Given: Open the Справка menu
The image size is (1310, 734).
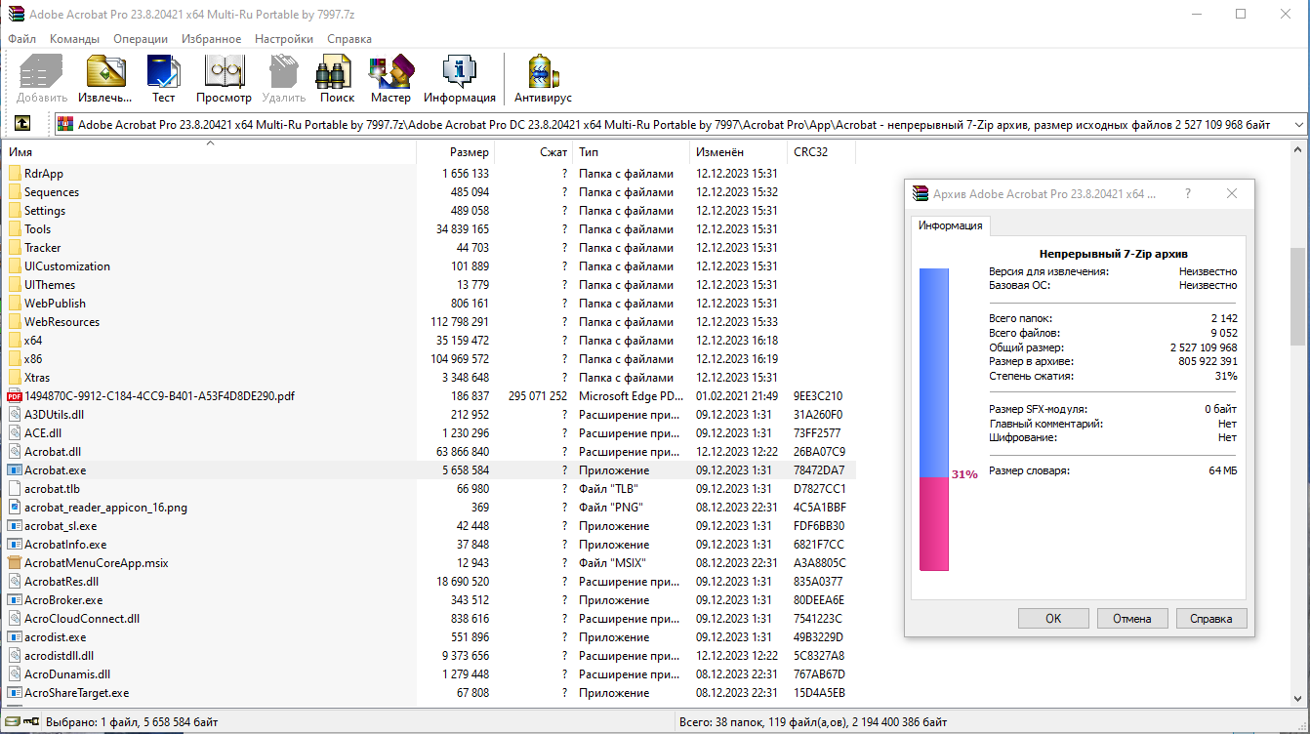Looking at the screenshot, I should coord(349,39).
